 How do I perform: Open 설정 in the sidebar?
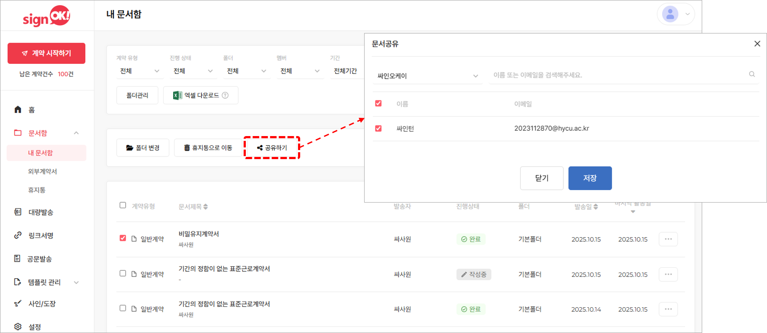point(27,326)
